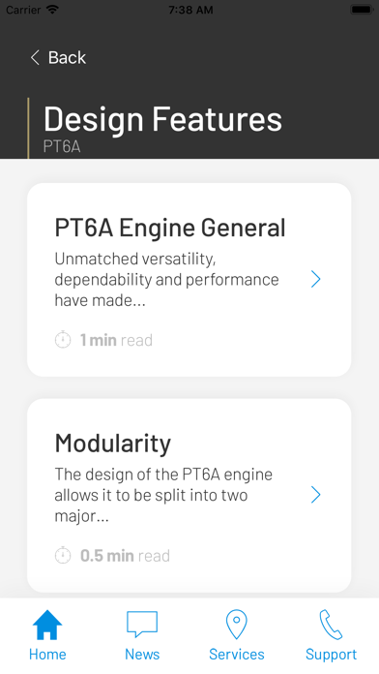Open the PT6A Engine General title
The width and height of the screenshot is (379, 674).
tap(170, 228)
